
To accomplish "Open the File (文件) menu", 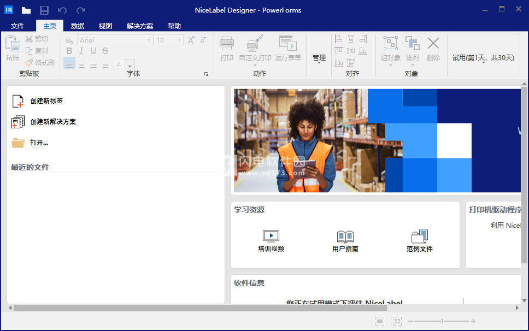I will pyautogui.click(x=17, y=26).
